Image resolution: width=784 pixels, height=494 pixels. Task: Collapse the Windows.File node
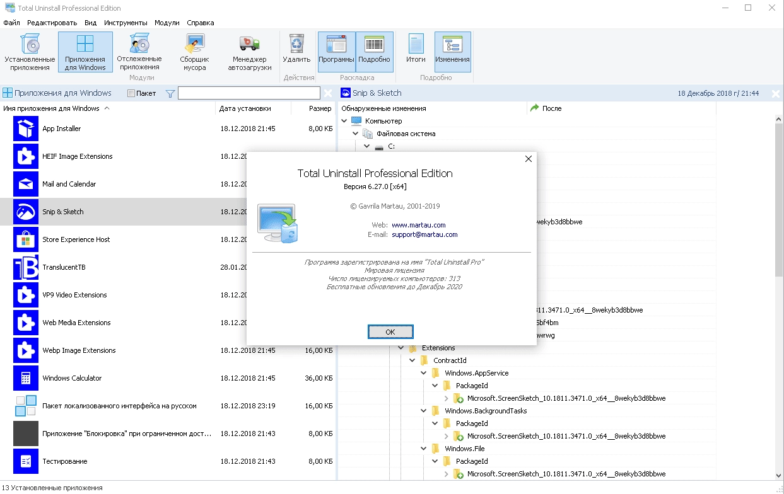tap(424, 449)
